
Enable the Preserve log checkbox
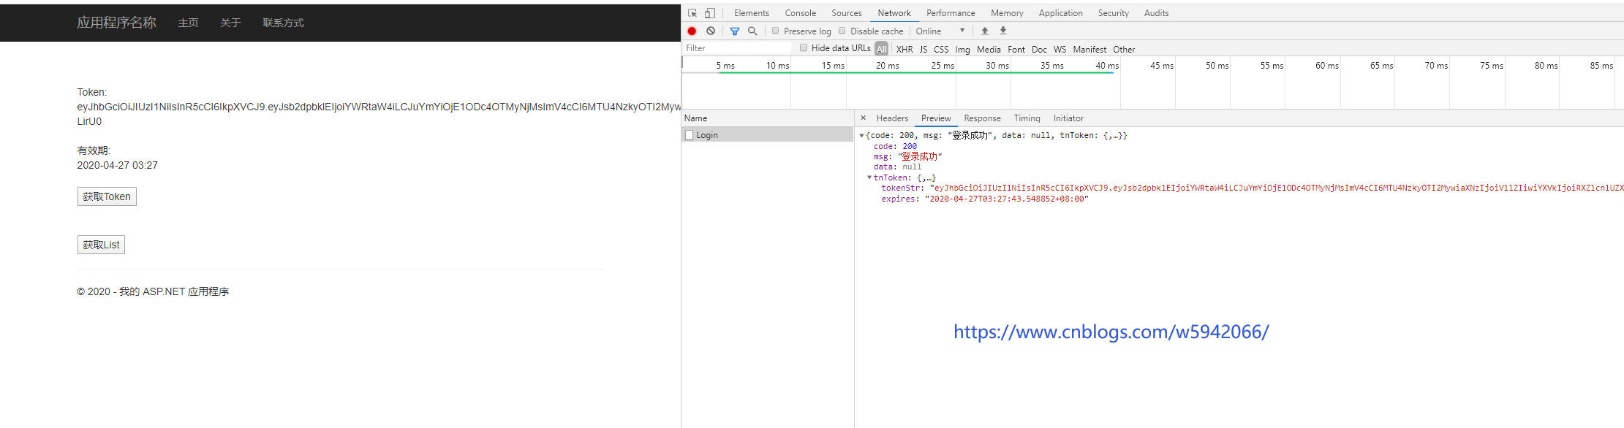(776, 31)
